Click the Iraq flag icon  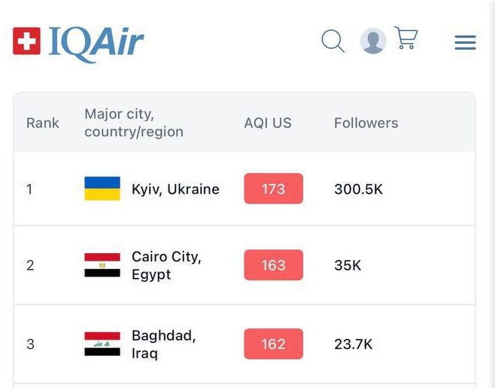pos(102,344)
